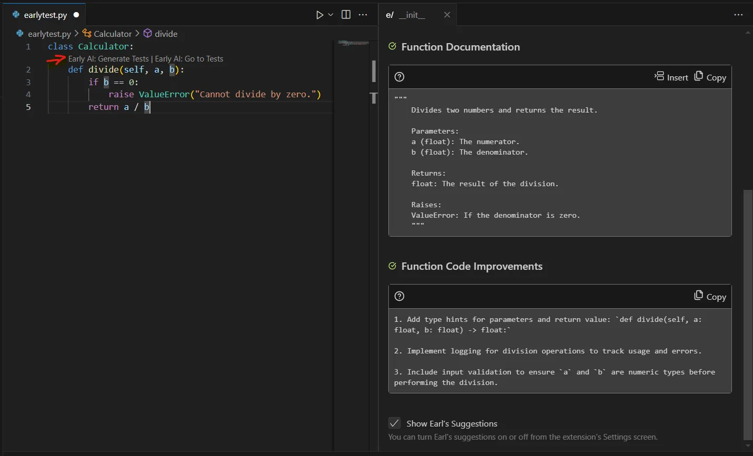The height and width of the screenshot is (456, 753).
Task: Copy the function documentation text
Action: [x=710, y=77]
